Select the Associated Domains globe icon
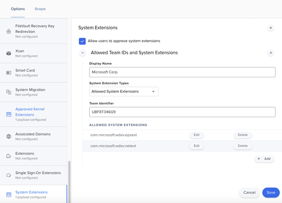This screenshot has width=282, height=203. [x=9, y=137]
